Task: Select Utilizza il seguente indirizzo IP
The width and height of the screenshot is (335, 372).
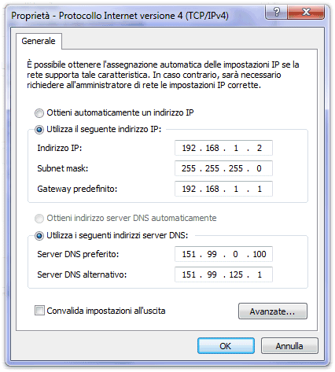Action: [39, 130]
